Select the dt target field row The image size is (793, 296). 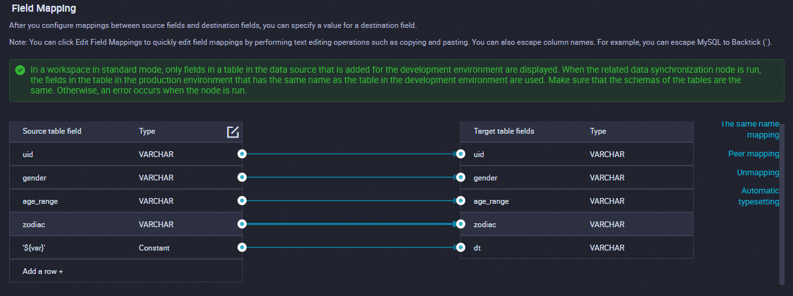(x=552, y=248)
